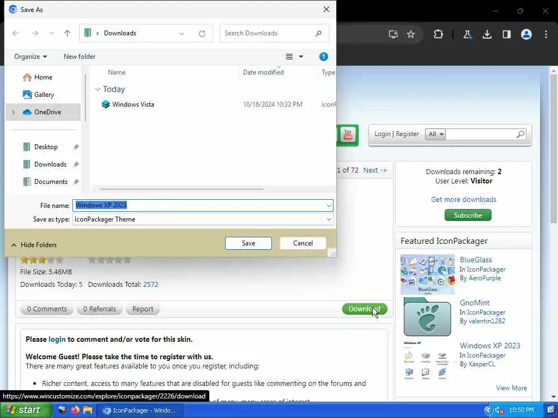
Task: Open Chrome Extensions puzzle icon
Action: (438, 34)
